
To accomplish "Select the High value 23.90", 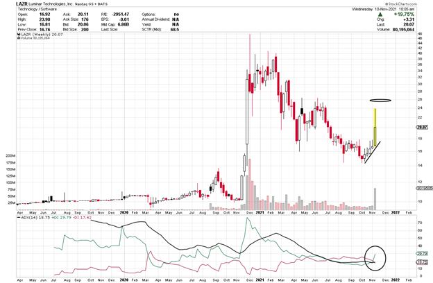I will tap(44, 19).
